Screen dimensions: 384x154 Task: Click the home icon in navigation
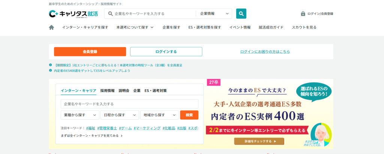[x=51, y=27]
